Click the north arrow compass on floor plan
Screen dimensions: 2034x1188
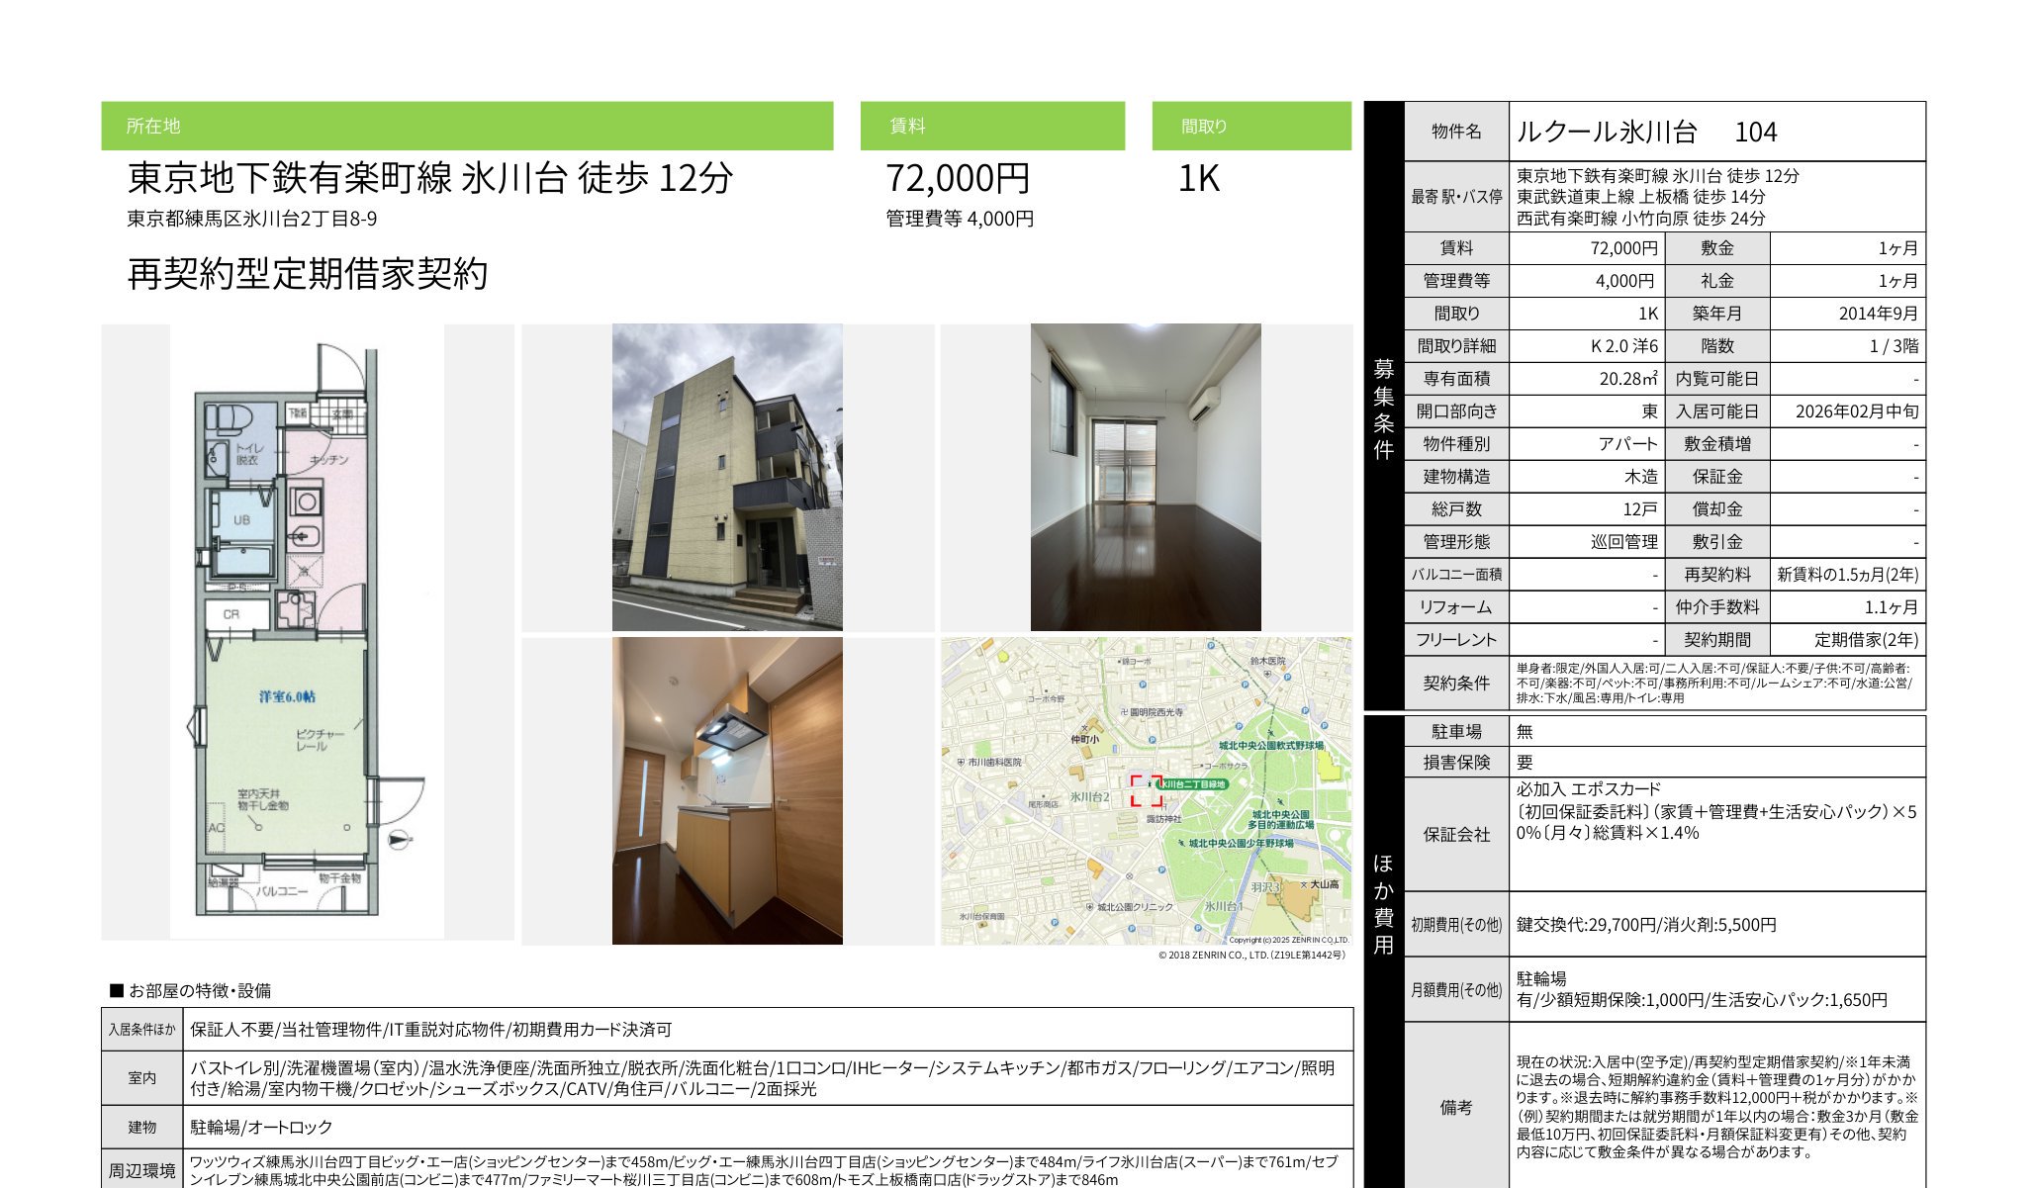[x=398, y=841]
